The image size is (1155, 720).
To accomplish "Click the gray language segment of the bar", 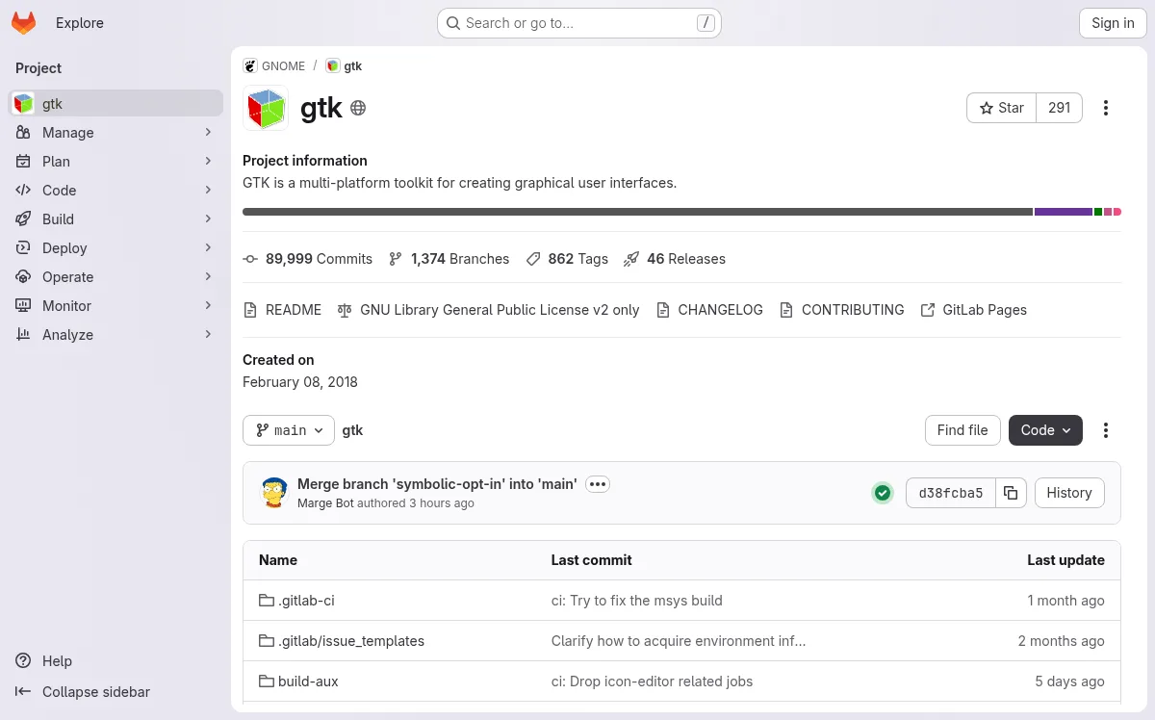I will (x=637, y=212).
